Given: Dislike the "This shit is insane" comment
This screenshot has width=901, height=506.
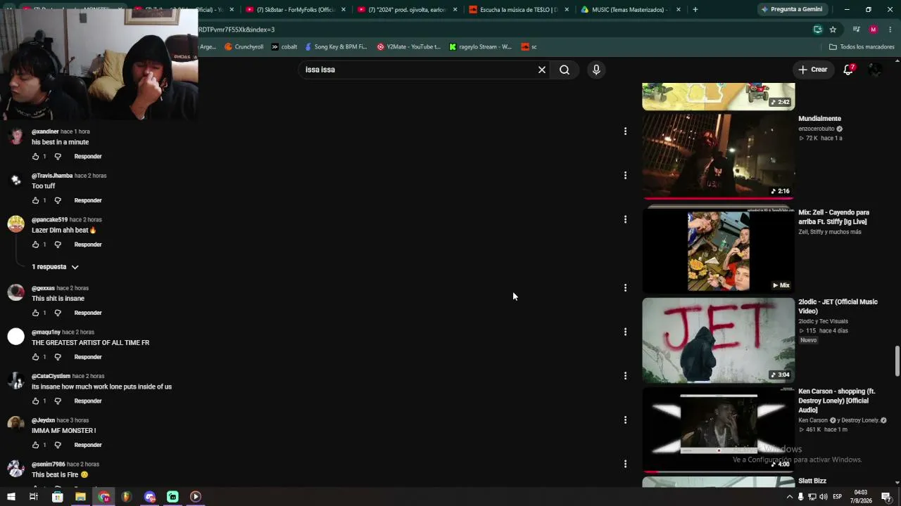Looking at the screenshot, I should pyautogui.click(x=58, y=313).
